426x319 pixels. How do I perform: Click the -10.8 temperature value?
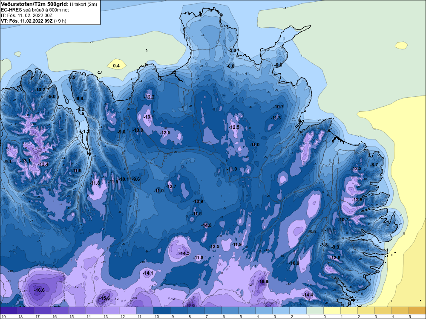[138, 130]
